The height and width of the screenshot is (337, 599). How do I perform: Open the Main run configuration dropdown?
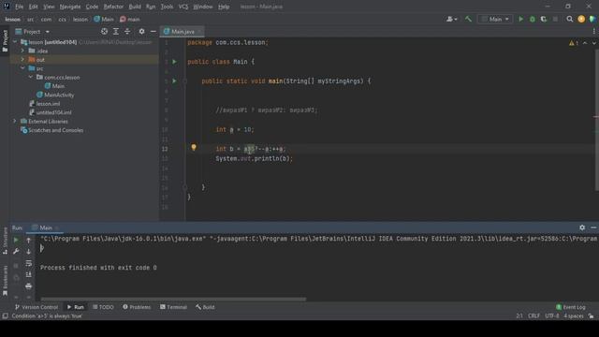point(495,19)
